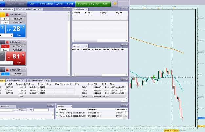
Task: Click the 8/09/2011 21:30 time cell
Action: (x=117, y=87)
